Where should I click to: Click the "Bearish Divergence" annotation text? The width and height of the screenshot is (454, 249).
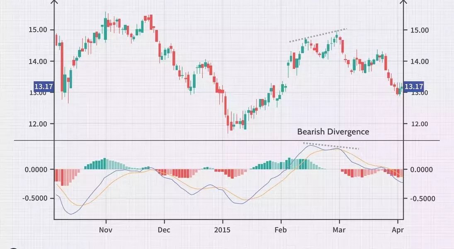[333, 132]
